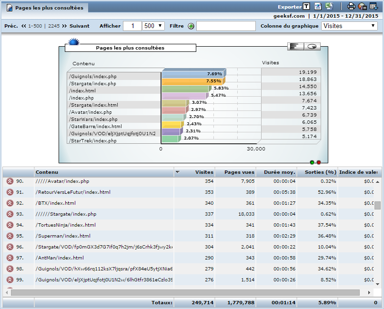Viewport: 384px width, 309px height.
Task: Go to last page with double-right arrows
Action: click(x=64, y=26)
